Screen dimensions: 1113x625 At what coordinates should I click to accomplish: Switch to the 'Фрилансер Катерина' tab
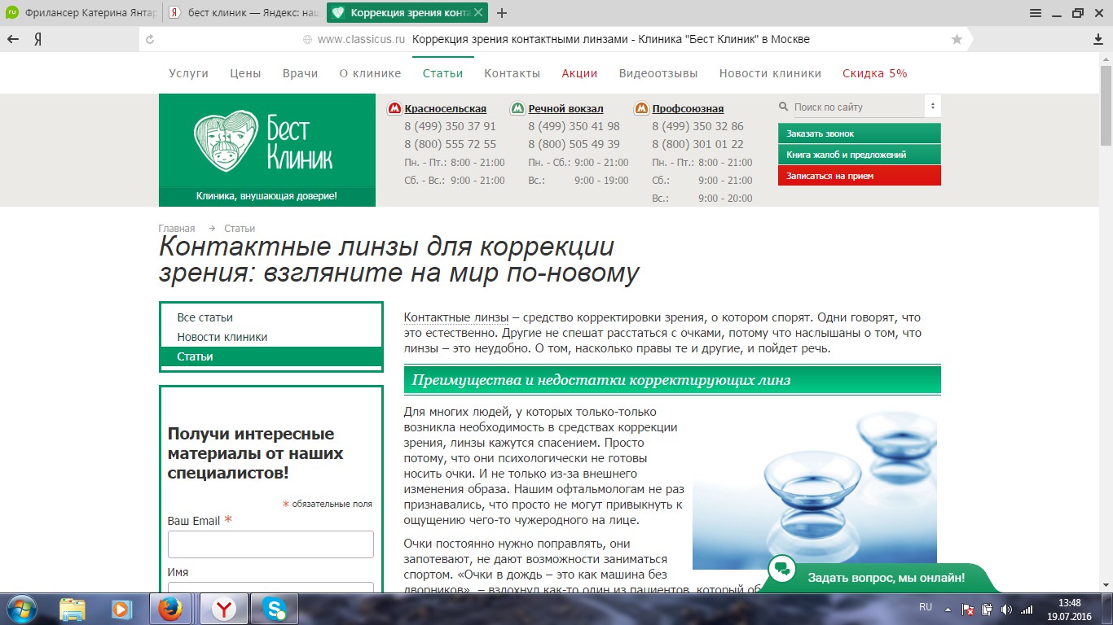[81, 13]
